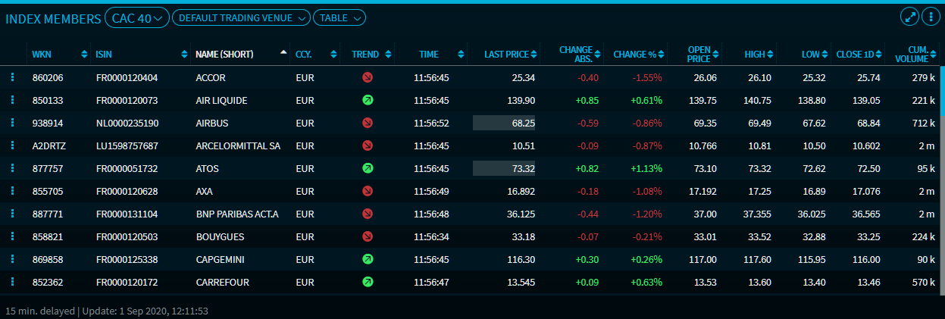Open row actions menu for AIRBUS
945x319 pixels.
12,123
